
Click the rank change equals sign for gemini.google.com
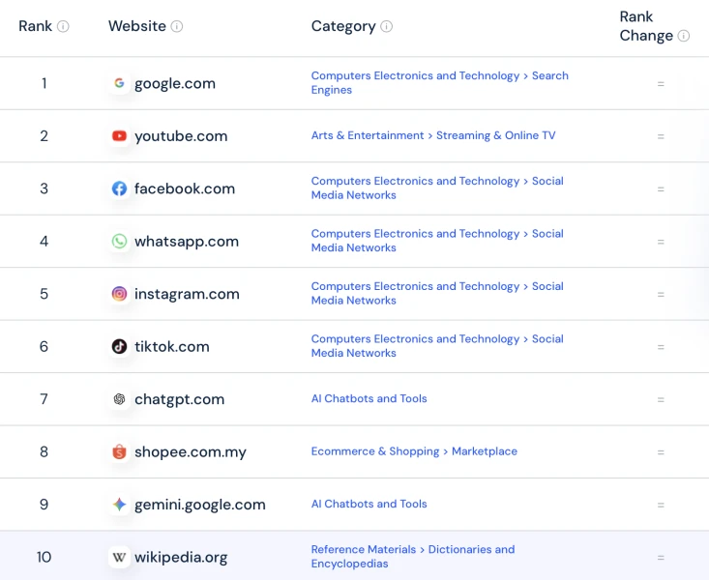point(661,505)
